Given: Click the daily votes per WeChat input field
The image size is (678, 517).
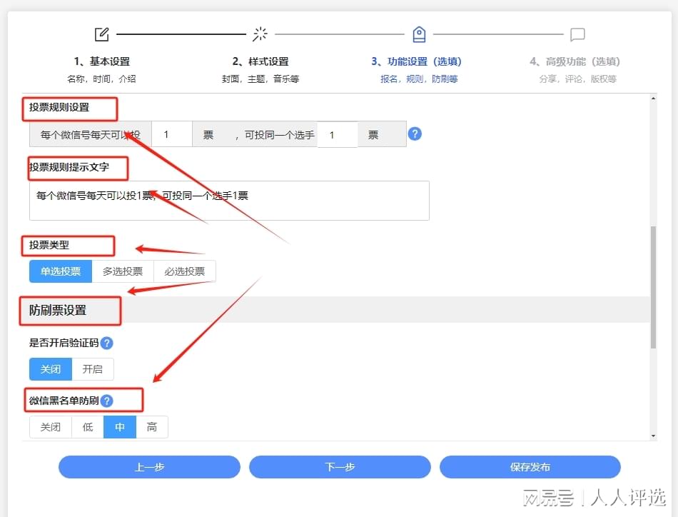Looking at the screenshot, I should pyautogui.click(x=171, y=134).
